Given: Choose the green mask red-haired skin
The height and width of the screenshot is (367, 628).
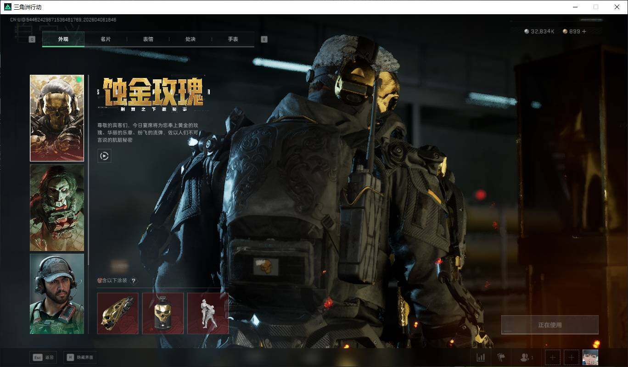Looking at the screenshot, I should [x=57, y=208].
